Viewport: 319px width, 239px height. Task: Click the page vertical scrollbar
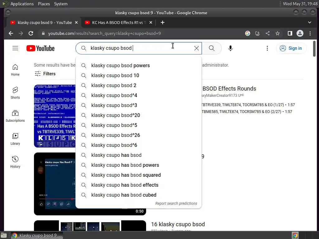coord(314,49)
